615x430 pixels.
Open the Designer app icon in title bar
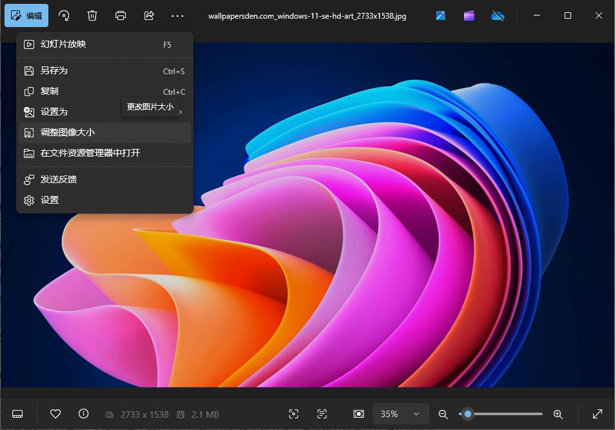coord(441,15)
